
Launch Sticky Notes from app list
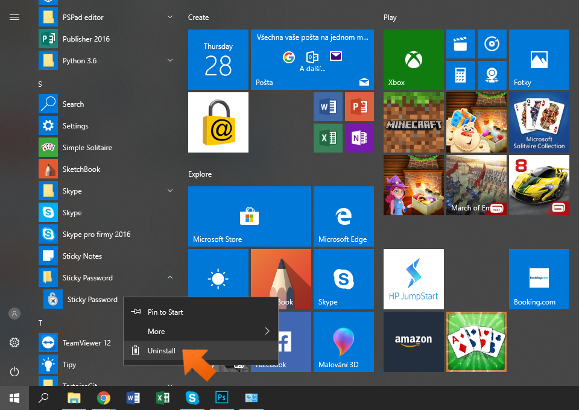point(106,256)
